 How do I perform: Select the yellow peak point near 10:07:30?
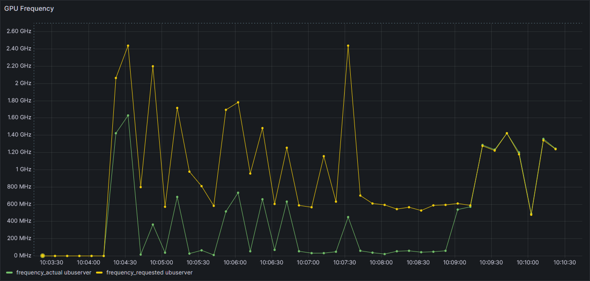(348, 46)
